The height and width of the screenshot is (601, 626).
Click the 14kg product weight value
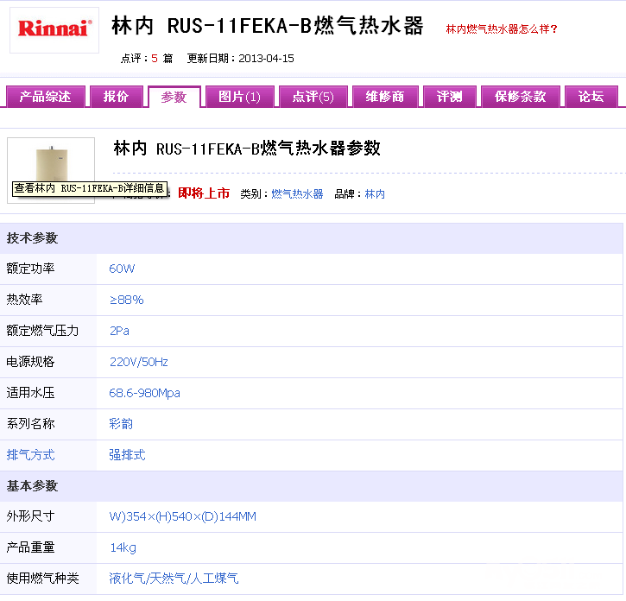(x=123, y=547)
